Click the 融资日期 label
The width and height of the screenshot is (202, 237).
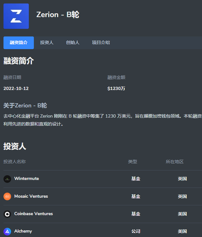[12, 77]
